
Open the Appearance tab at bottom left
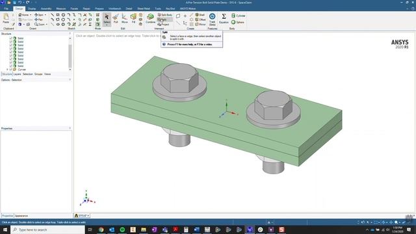tap(21, 216)
